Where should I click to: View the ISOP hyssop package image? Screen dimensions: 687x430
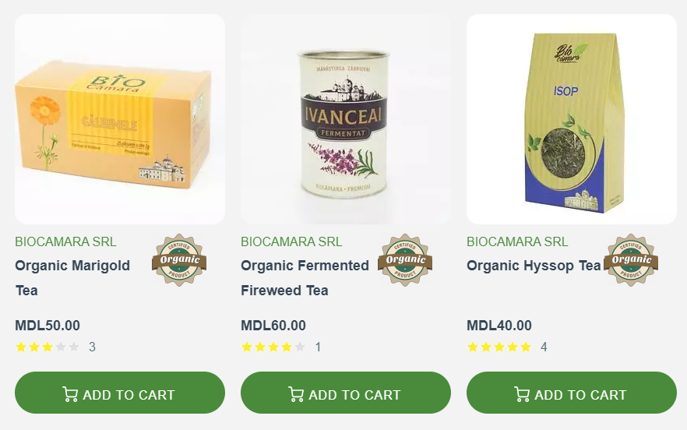[x=572, y=119]
